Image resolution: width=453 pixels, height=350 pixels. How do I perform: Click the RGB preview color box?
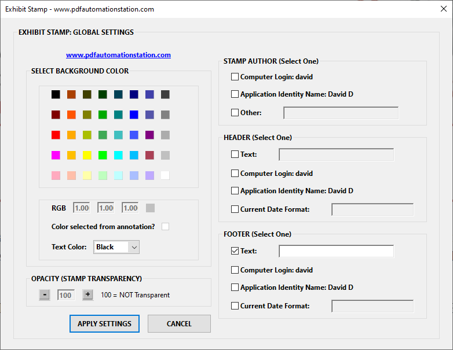[150, 208]
